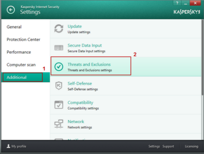
Task: Click the Self-Defense shield icon
Action: click(x=59, y=86)
